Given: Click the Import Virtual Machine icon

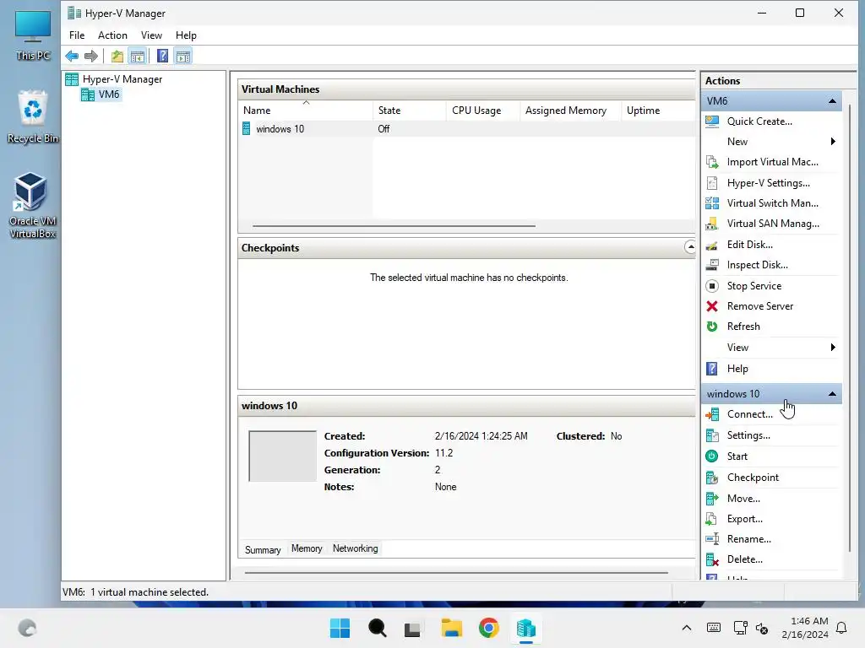Looking at the screenshot, I should [x=712, y=162].
